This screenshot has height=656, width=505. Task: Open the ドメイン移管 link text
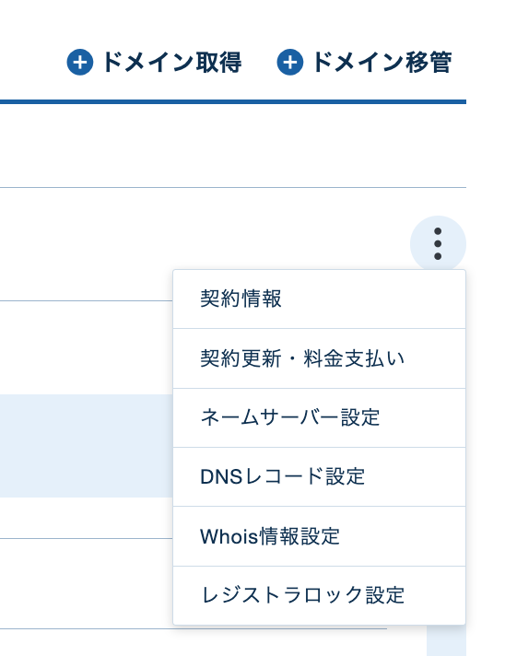[x=382, y=63]
